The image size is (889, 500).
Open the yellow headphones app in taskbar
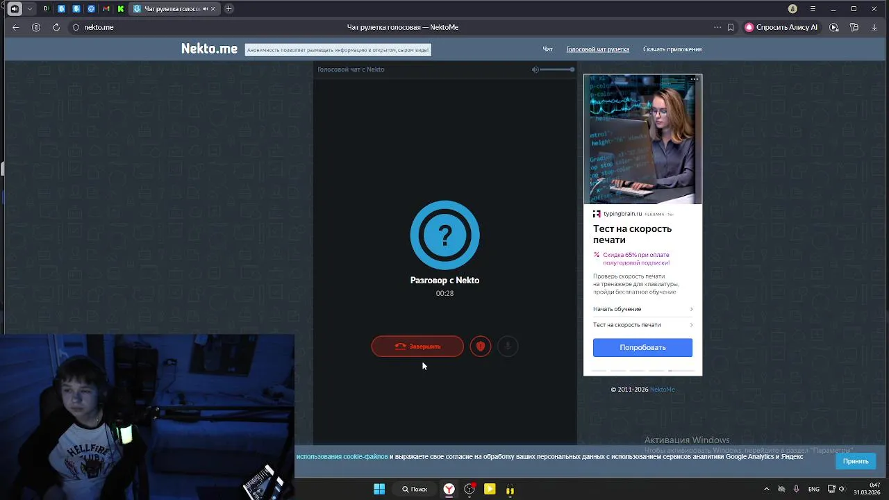coord(510,489)
